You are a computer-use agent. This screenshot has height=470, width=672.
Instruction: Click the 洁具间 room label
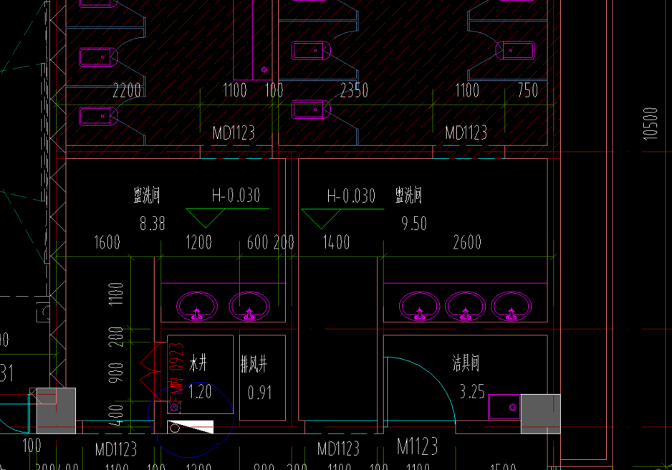[x=466, y=363]
